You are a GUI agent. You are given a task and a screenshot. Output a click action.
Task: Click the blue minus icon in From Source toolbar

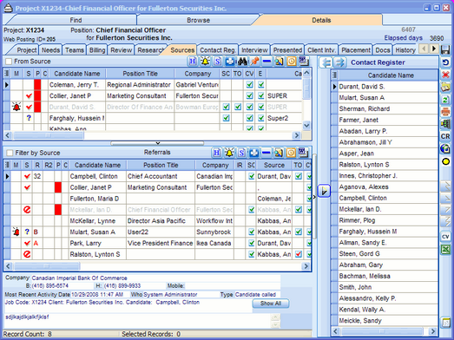coord(267,62)
